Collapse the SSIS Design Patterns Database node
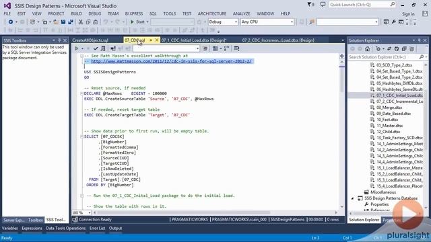The height and width of the screenshot is (242, 431). pos(353,198)
